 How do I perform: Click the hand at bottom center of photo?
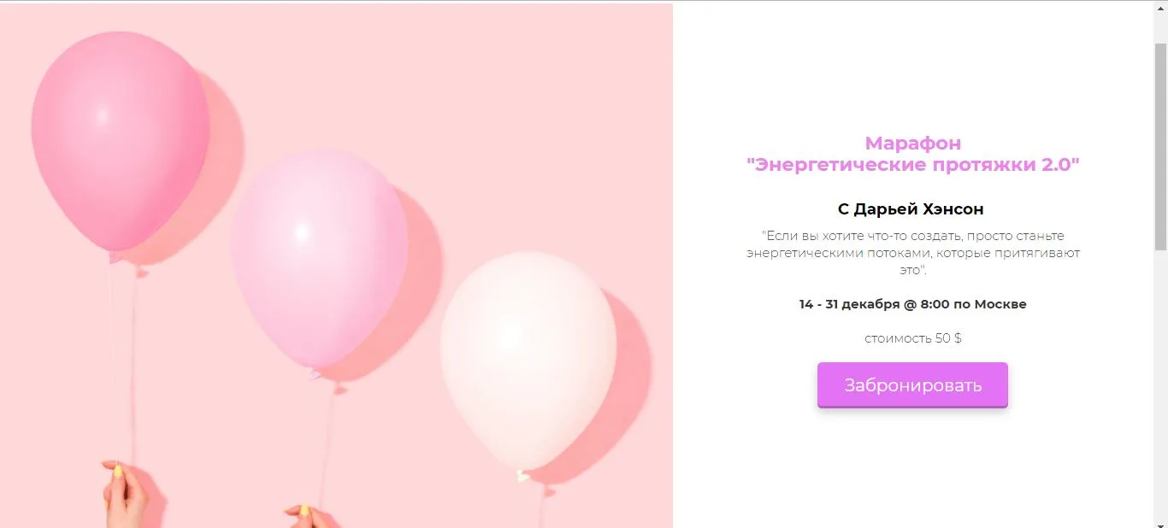point(310,515)
